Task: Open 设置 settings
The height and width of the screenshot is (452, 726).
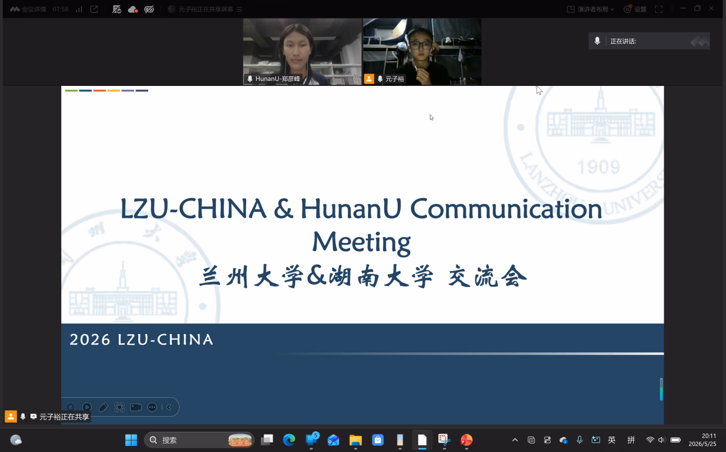Action: (x=635, y=9)
